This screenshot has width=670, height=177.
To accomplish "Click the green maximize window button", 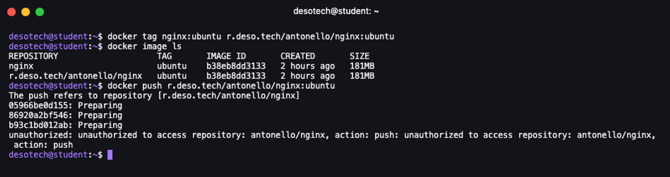I will 40,12.
